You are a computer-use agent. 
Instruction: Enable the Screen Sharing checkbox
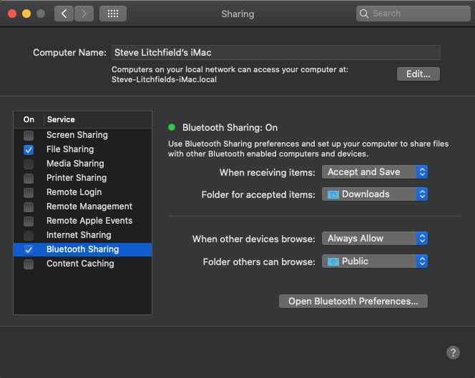coord(29,135)
